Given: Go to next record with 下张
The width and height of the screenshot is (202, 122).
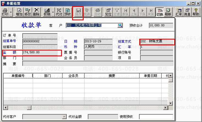Looking at the screenshot, I should point(143,12).
